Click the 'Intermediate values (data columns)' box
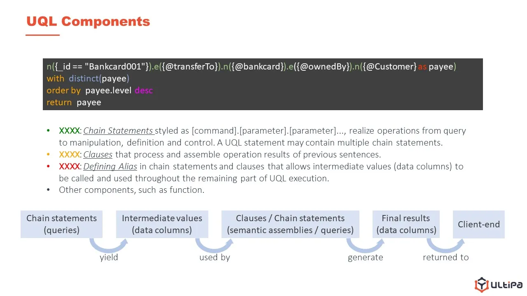Viewport: 527px width, 296px height. (162, 224)
